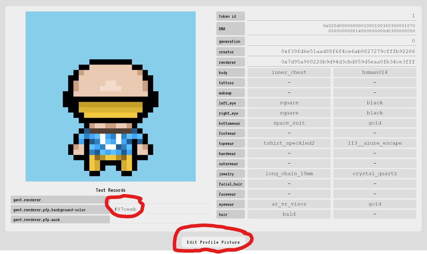
Task: Click the square value for left_eye
Action: [x=289, y=103]
